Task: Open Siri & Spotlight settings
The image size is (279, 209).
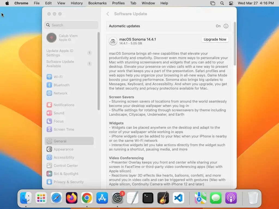Action: 69,174
